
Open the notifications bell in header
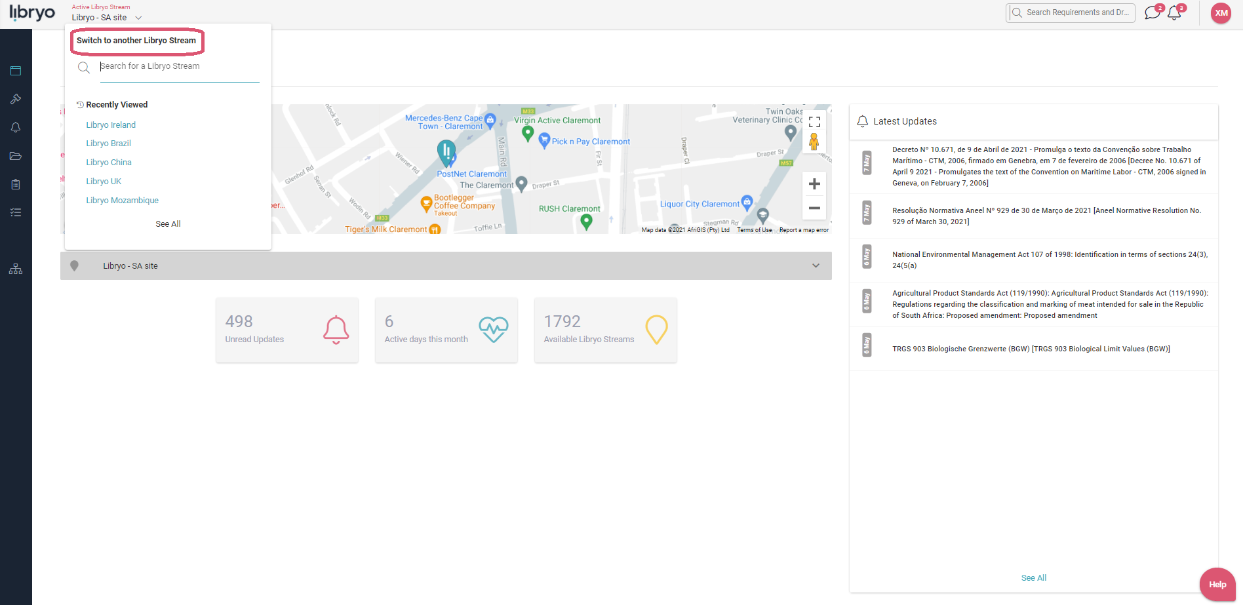tap(1175, 12)
